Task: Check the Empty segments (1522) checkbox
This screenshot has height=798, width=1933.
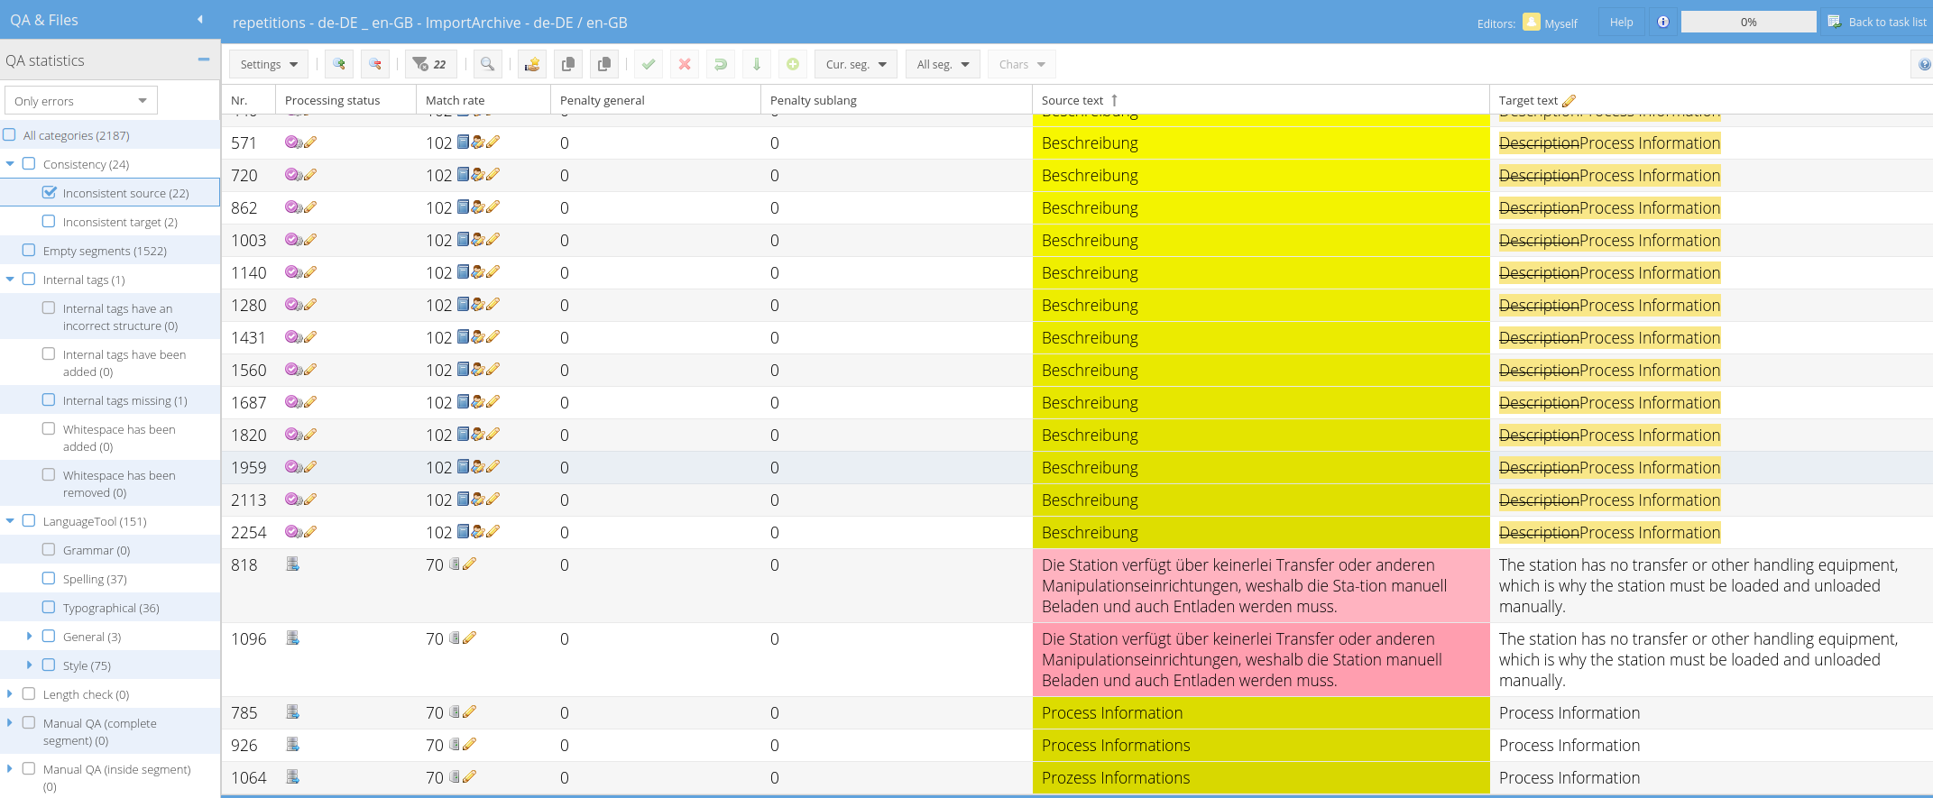Action: pos(29,251)
